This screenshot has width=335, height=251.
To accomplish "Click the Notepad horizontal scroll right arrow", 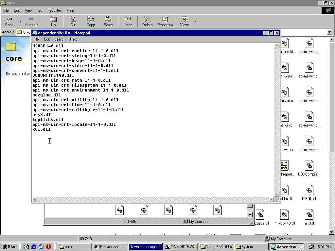I will click(272, 200).
